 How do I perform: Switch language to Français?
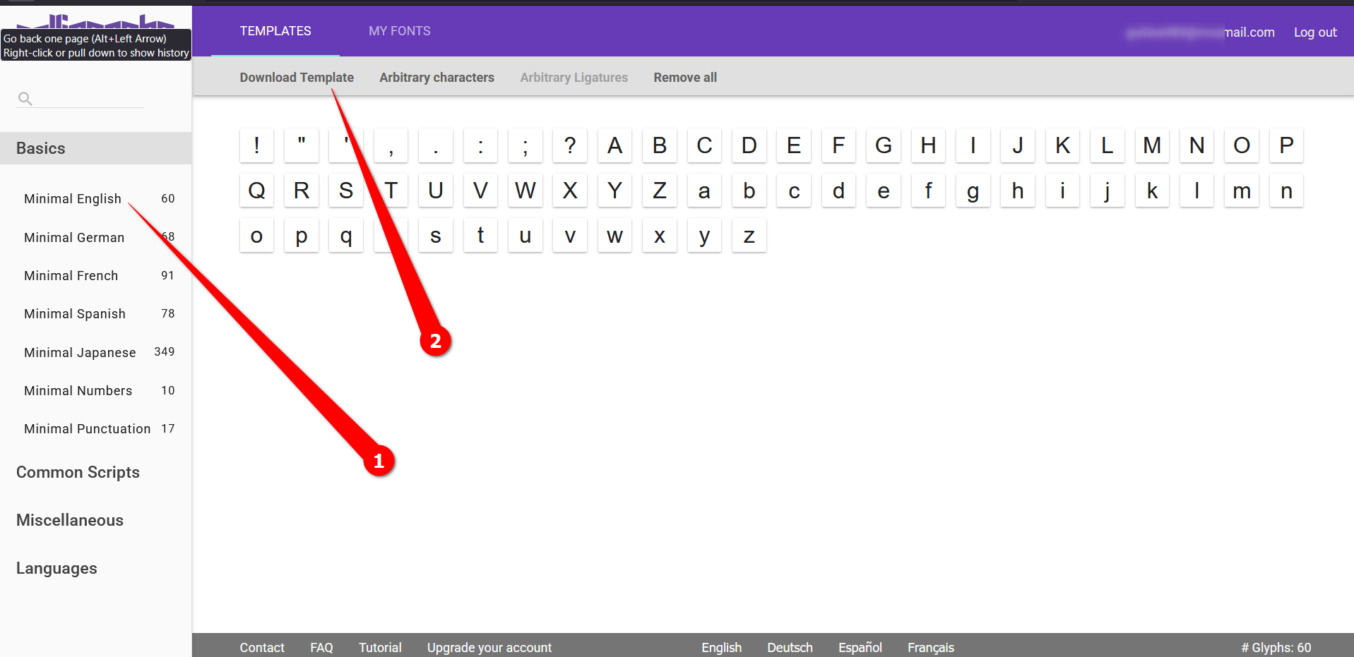(930, 648)
